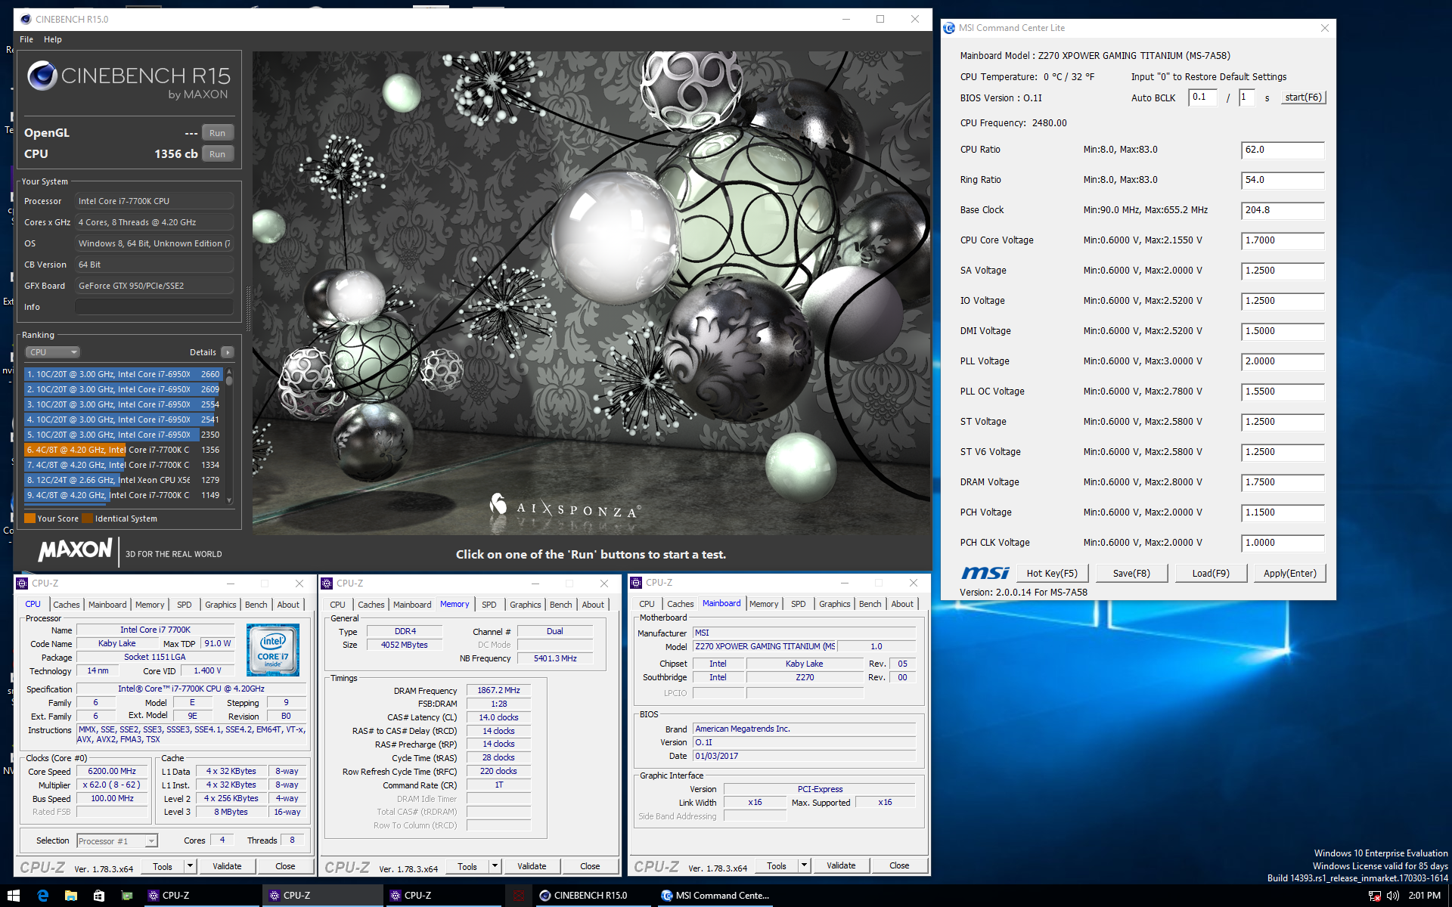Edit the CPU Ratio value field

point(1283,150)
